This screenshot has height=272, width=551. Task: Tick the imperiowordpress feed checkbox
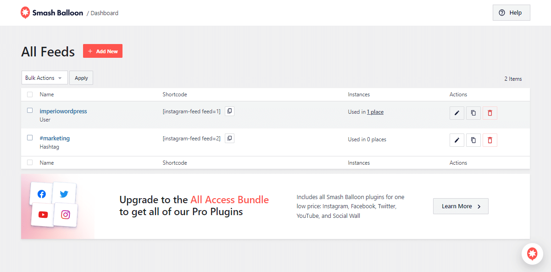pyautogui.click(x=30, y=111)
